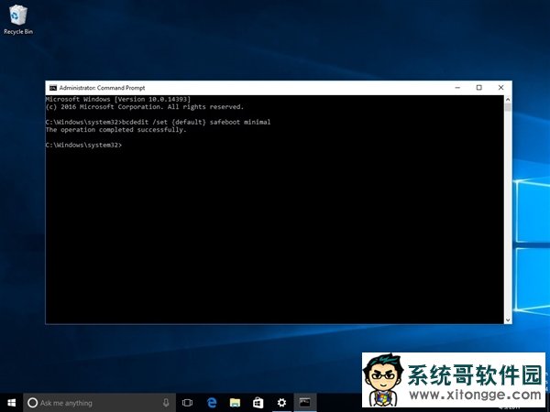Screen dimensions: 550x412
Task: Open Task View from the taskbar
Action: [187, 402]
